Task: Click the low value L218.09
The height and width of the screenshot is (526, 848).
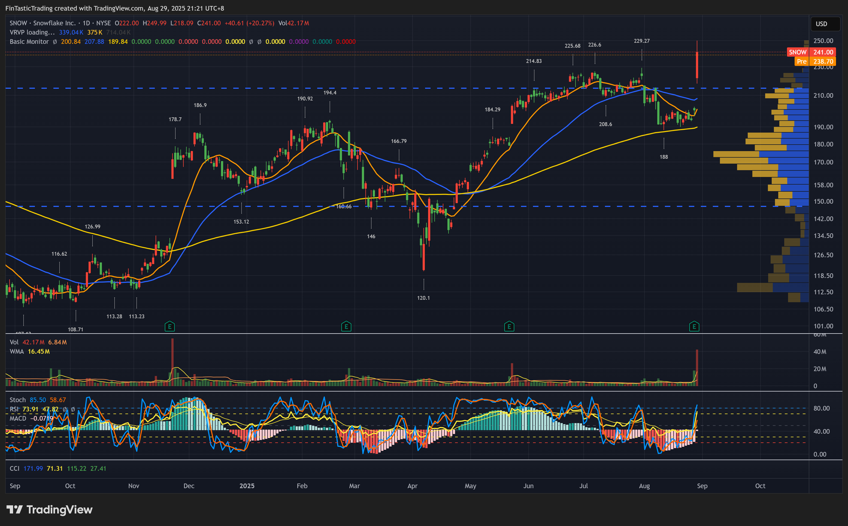Action: click(x=182, y=23)
